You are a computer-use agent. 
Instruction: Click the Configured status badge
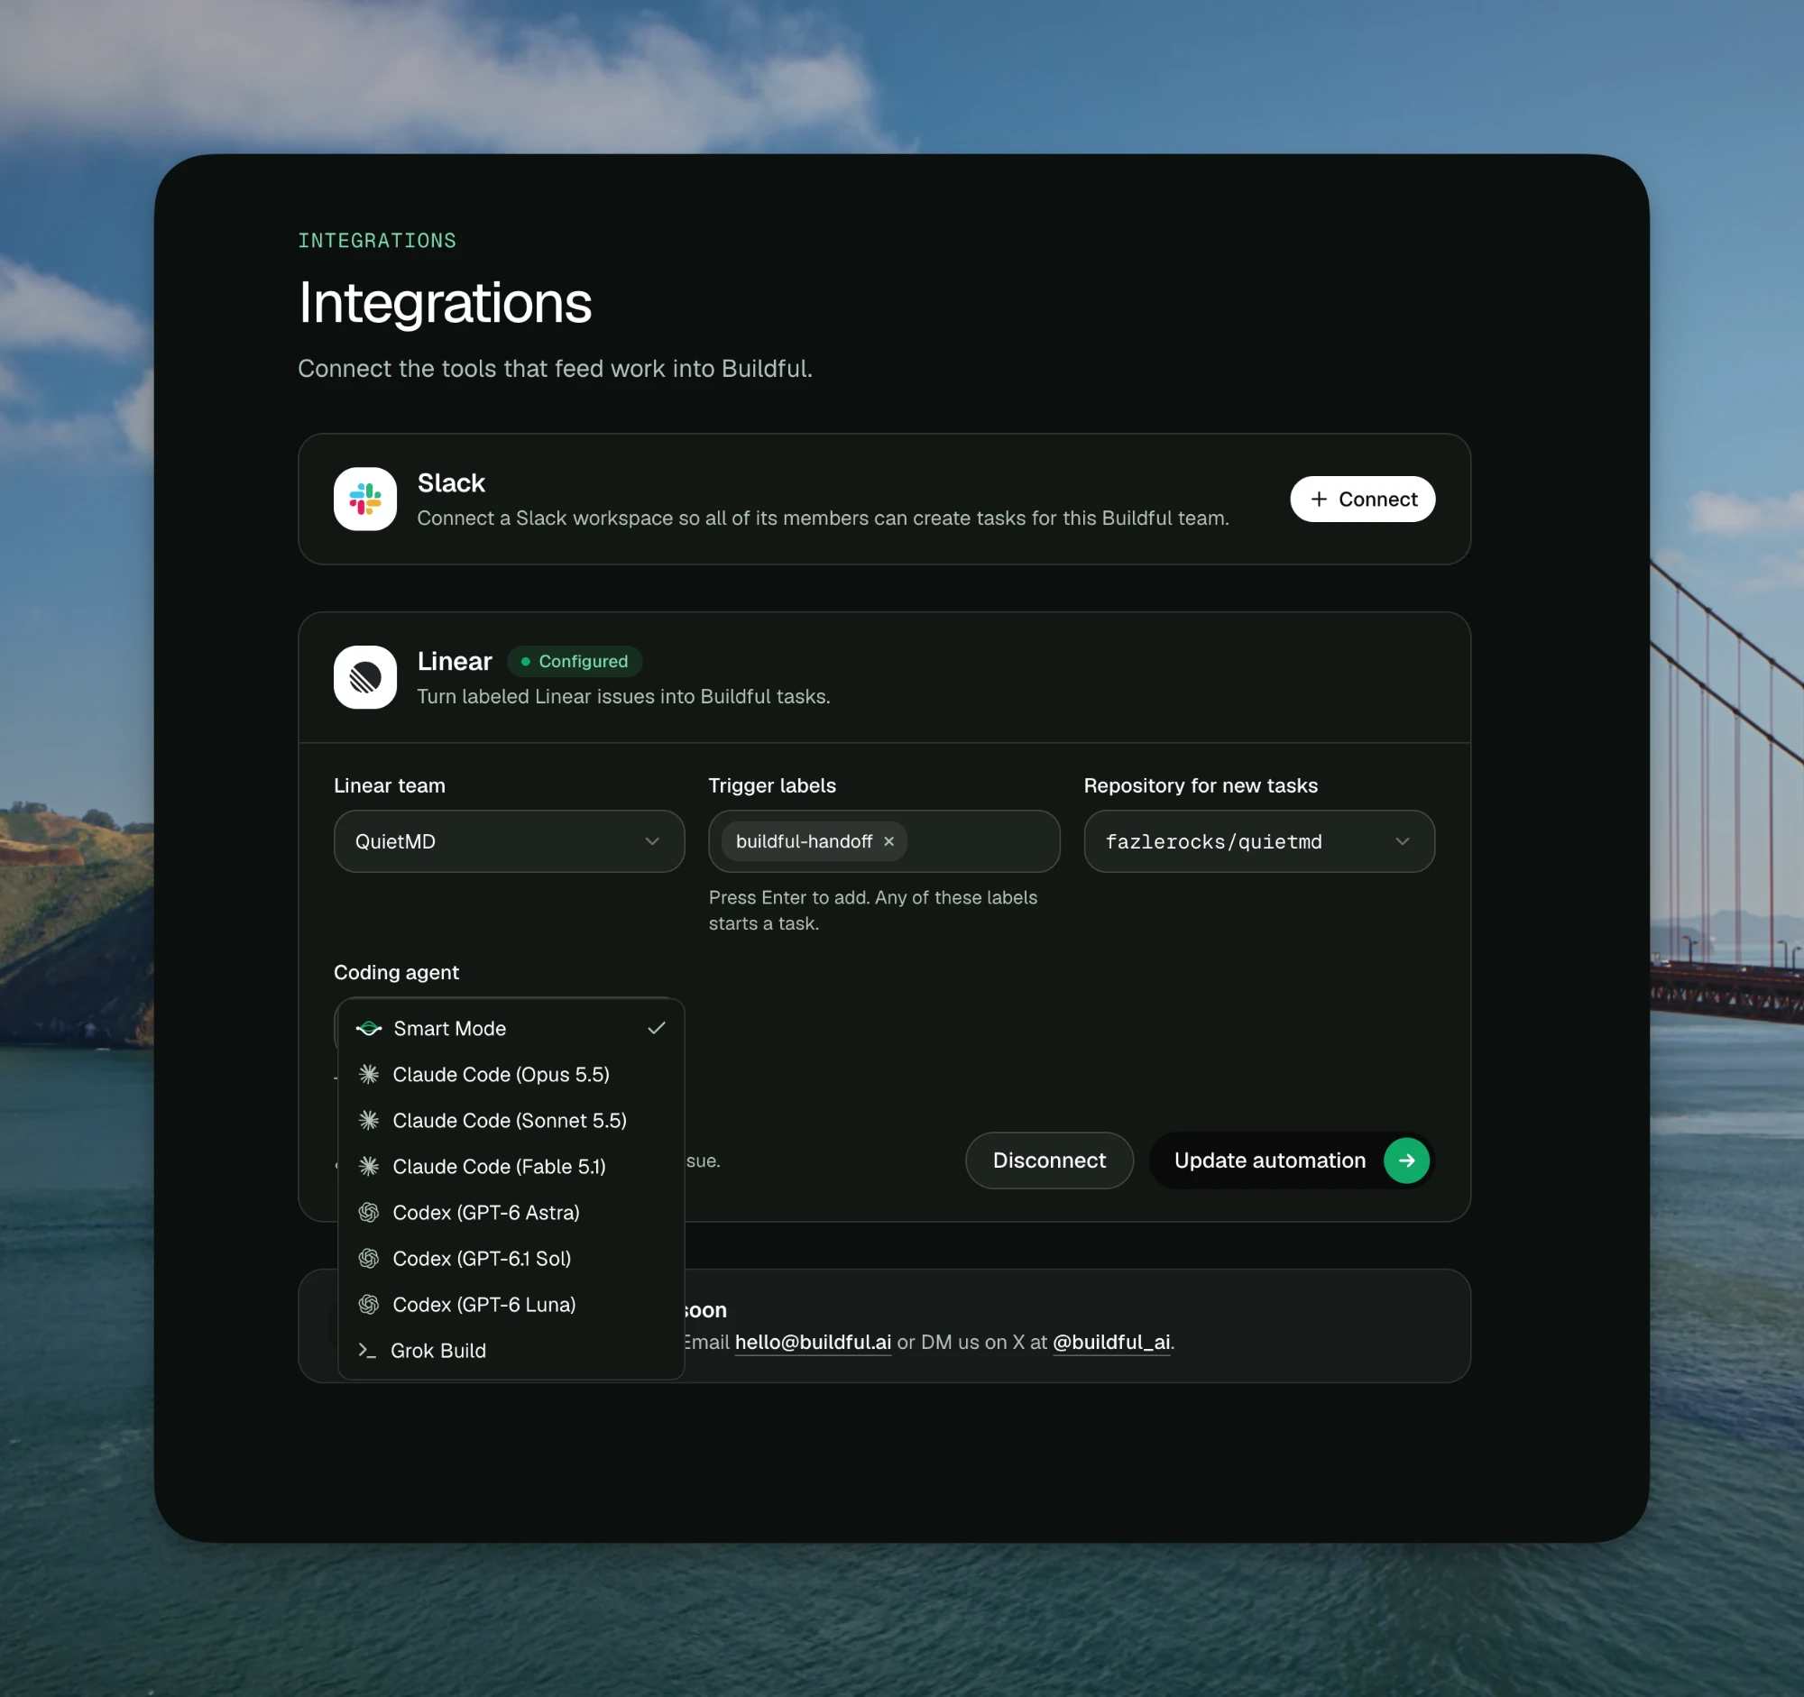(575, 661)
